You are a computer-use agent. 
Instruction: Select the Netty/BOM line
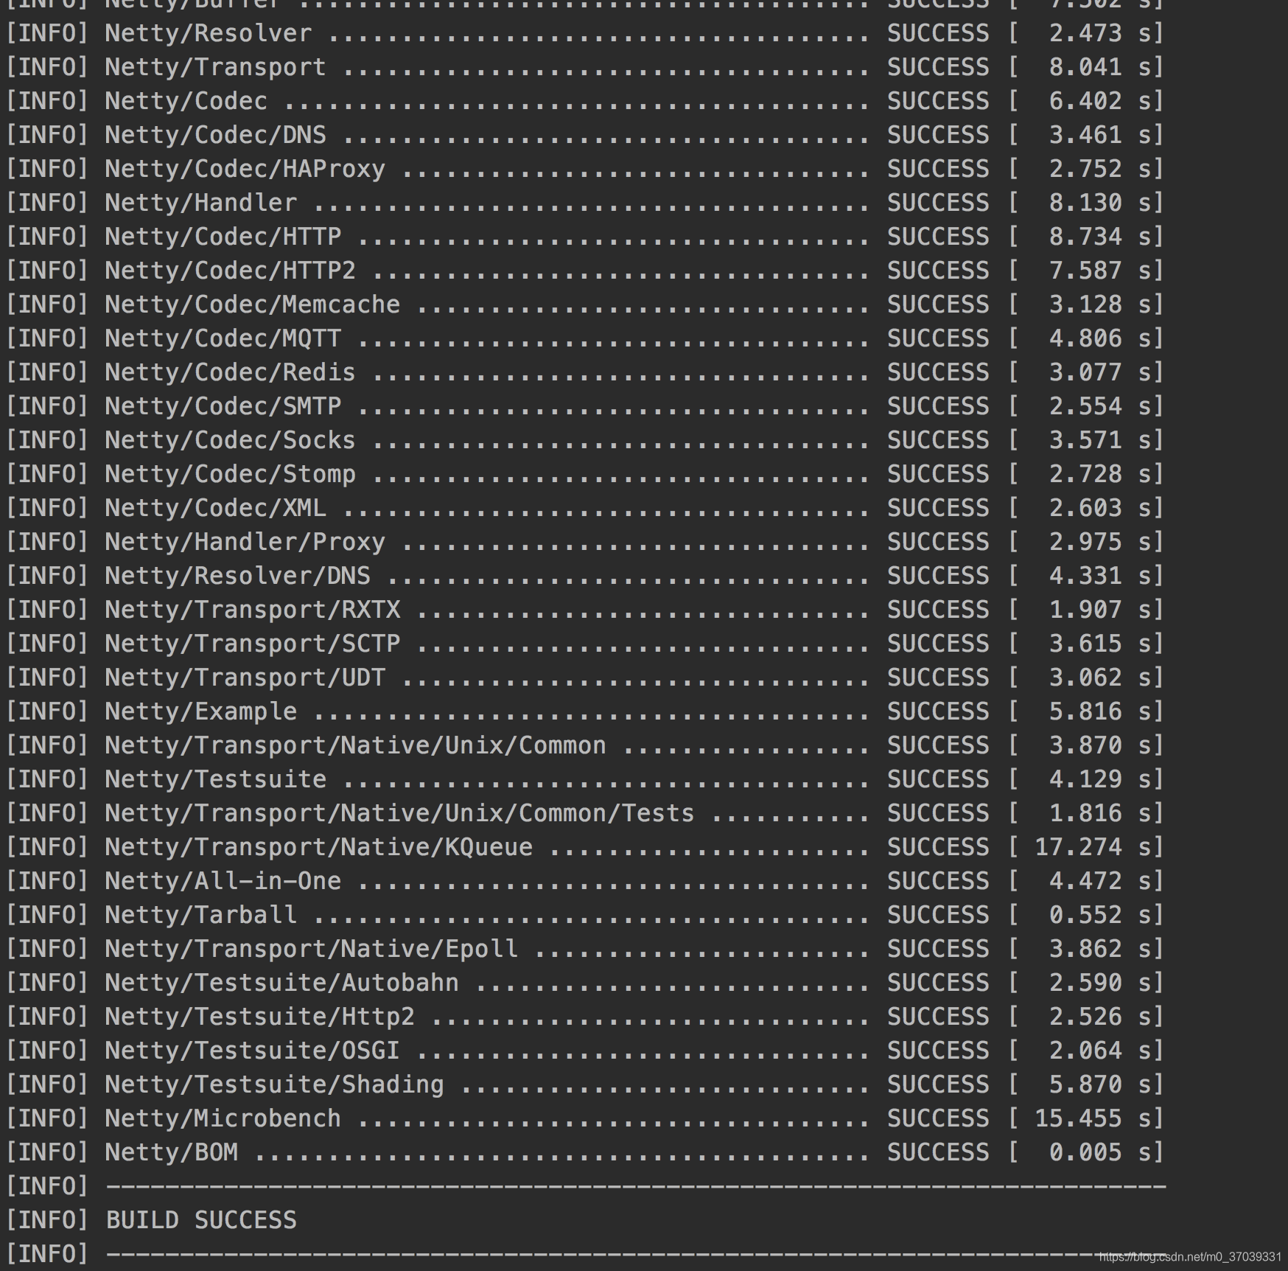click(x=585, y=1152)
